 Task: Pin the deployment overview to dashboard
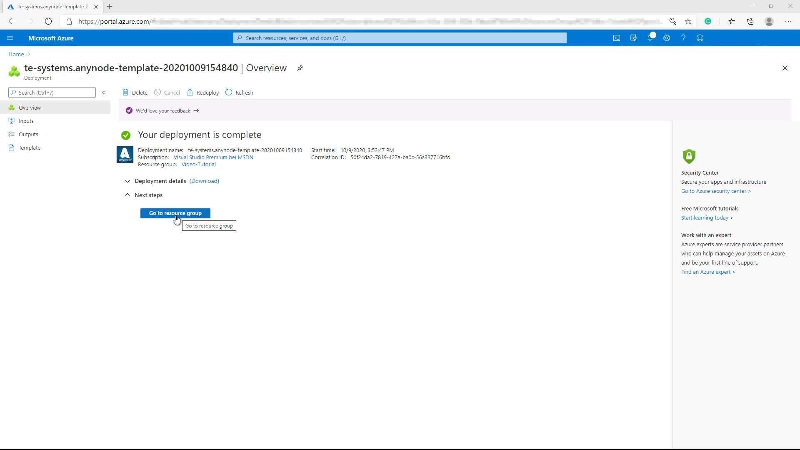300,68
